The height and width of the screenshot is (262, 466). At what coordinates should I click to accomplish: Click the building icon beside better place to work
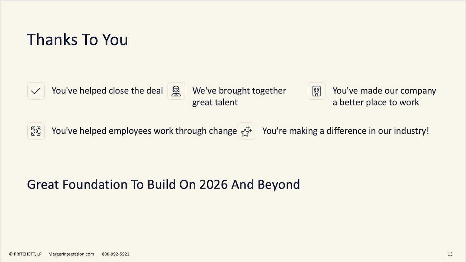click(x=317, y=91)
